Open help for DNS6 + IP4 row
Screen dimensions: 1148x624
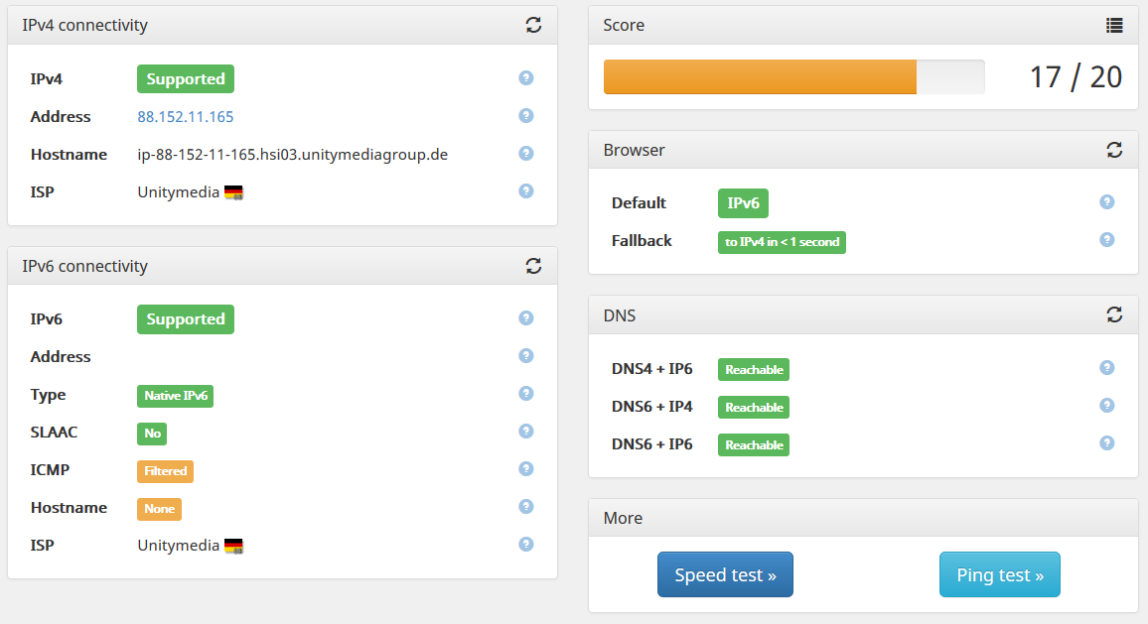click(1106, 406)
